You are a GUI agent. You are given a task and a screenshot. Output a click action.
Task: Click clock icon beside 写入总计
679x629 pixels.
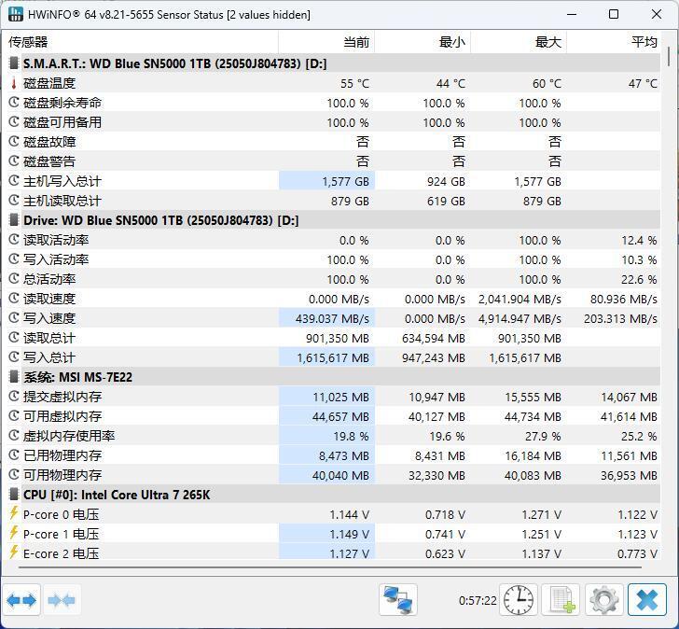click(14, 357)
